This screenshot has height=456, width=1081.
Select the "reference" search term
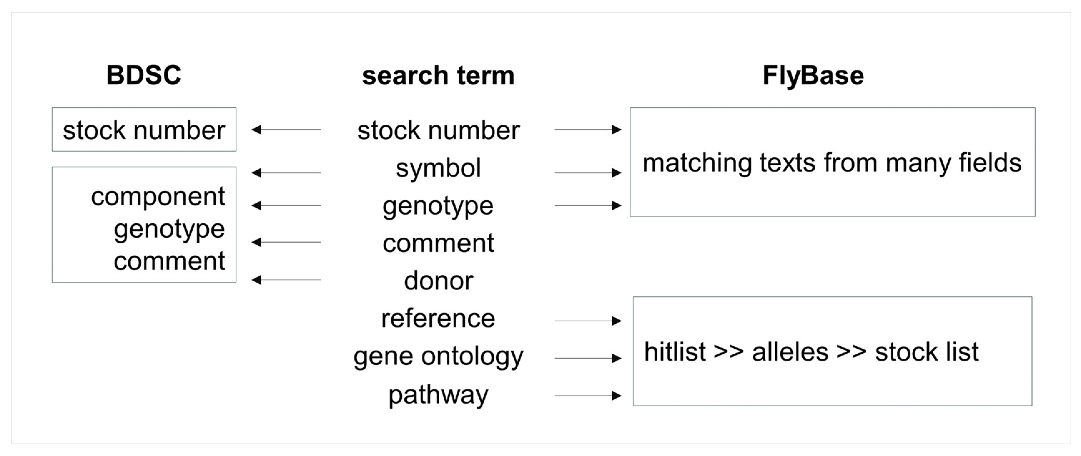438,318
